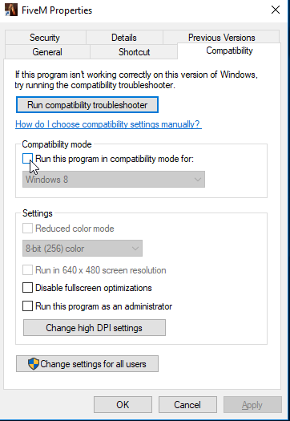This screenshot has height=421, width=290.
Task: Go to the Previous Versions tab
Action: coord(221,38)
